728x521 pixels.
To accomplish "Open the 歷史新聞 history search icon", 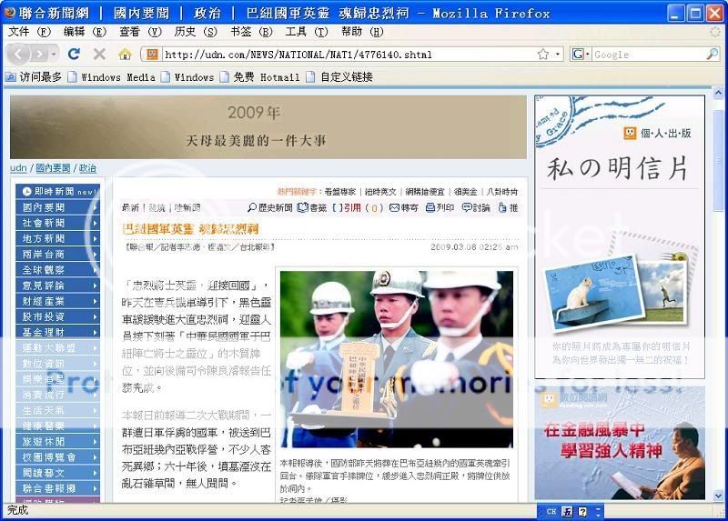I will tap(252, 208).
